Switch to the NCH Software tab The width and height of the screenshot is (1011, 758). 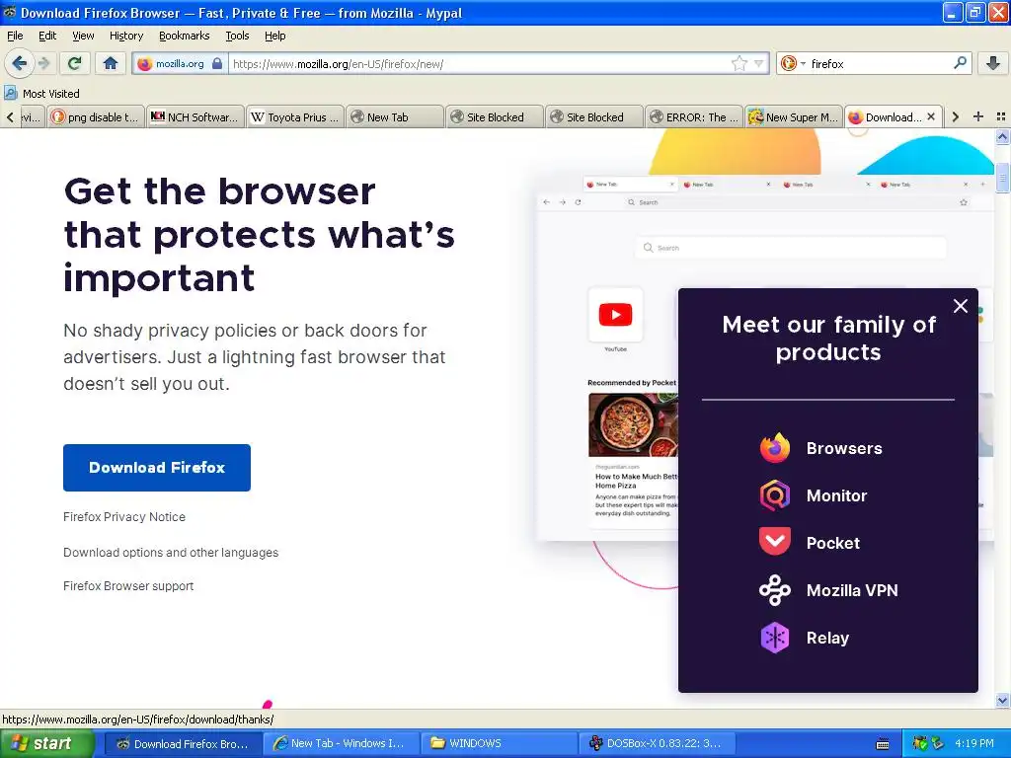(195, 116)
